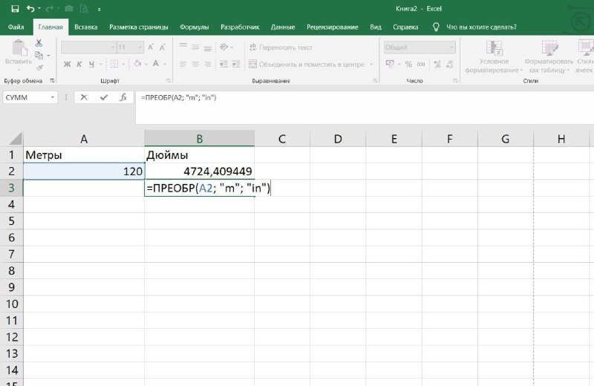Open the Name Box showing СУММ
Viewport: 594px width, 386px height.
point(30,97)
